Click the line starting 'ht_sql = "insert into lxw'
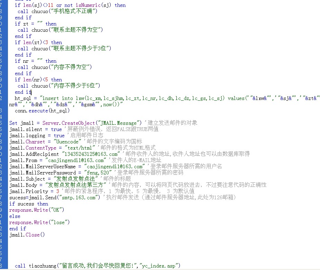Screen dimensions: 320x270 167,99
